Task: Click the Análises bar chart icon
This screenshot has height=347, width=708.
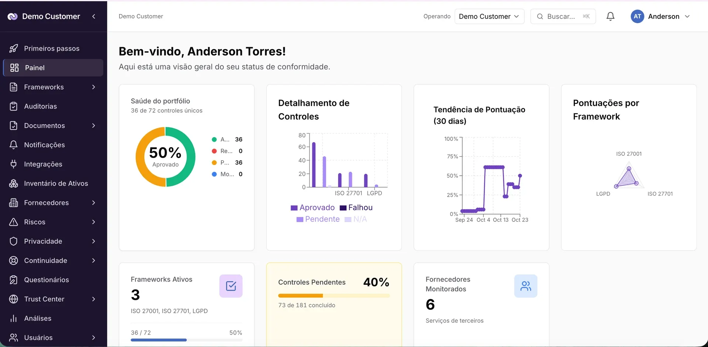Action: [x=14, y=318]
